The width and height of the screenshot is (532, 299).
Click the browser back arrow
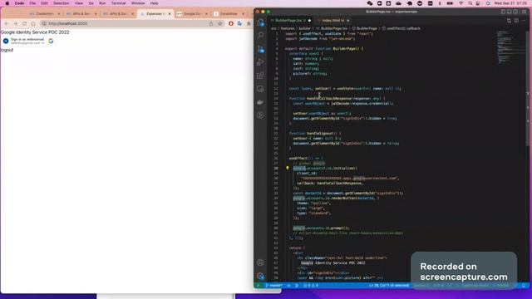[7, 23]
